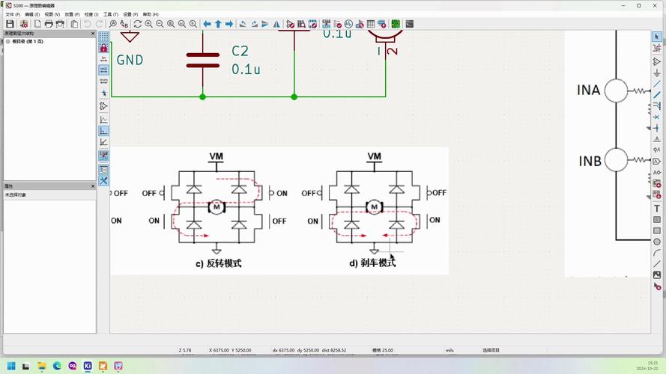Switch units to inches
The height and width of the screenshot is (374, 666).
coord(103,58)
